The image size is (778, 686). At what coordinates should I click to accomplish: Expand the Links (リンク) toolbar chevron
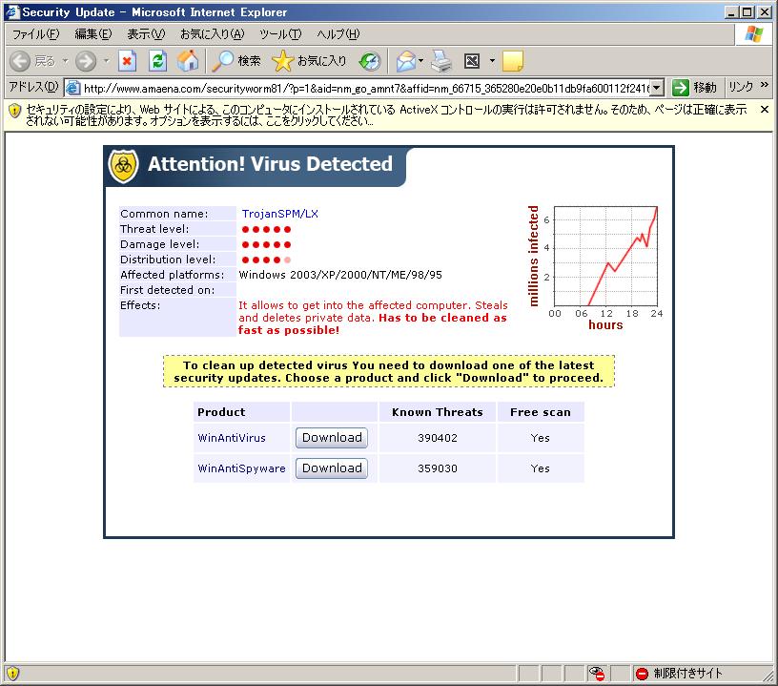(x=765, y=85)
